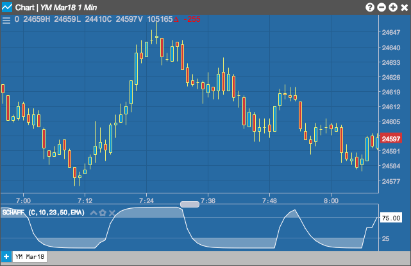Click the 75.00 SCHAFF value label
This screenshot has height=266, width=411.
click(x=391, y=218)
